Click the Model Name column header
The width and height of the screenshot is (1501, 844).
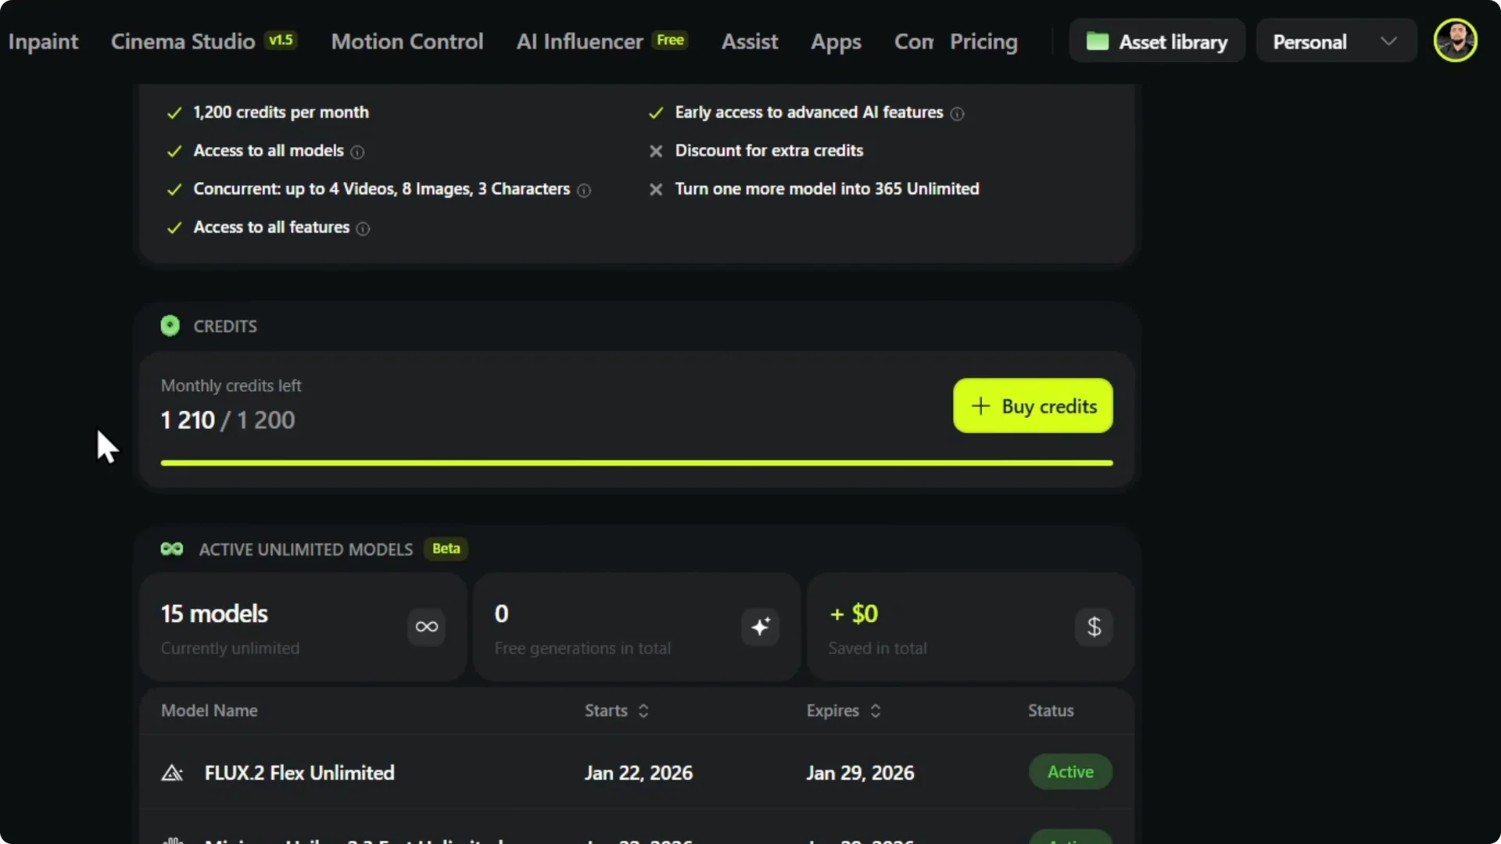(208, 710)
